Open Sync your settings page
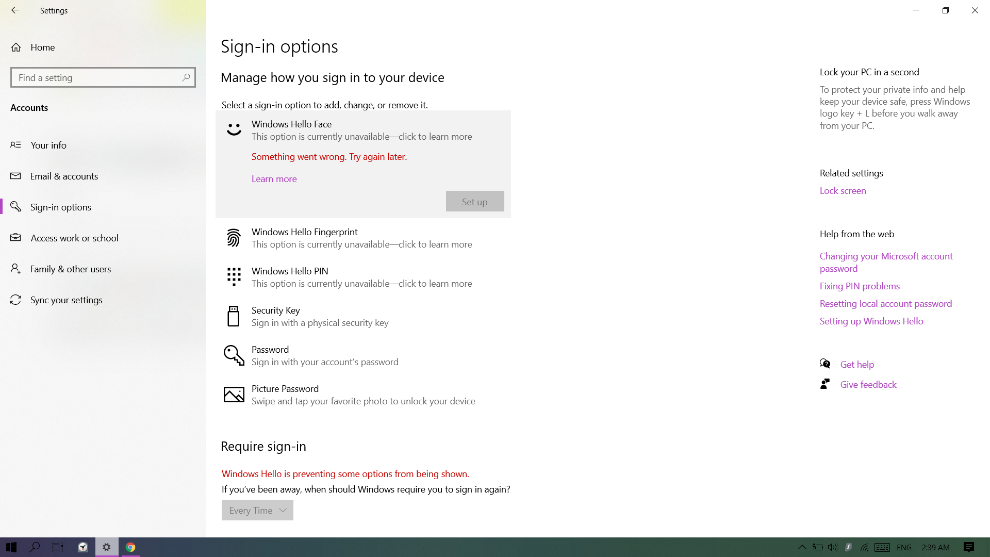 coord(103,300)
